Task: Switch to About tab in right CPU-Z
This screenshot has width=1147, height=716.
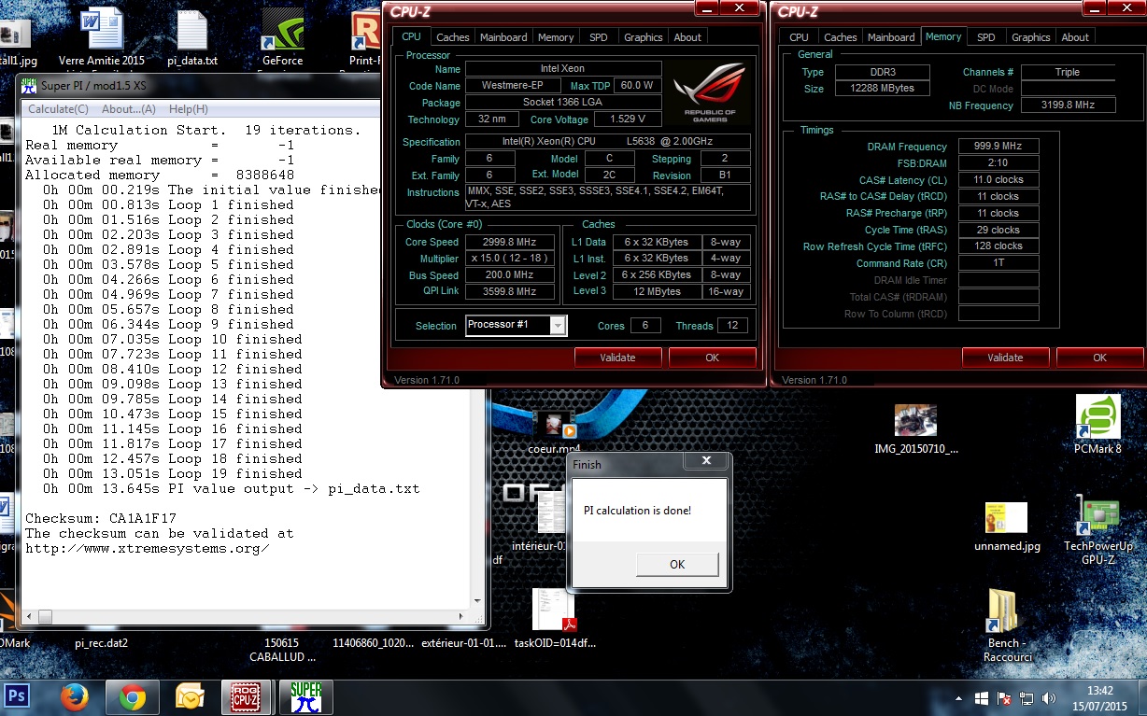Action: pos(1075,37)
